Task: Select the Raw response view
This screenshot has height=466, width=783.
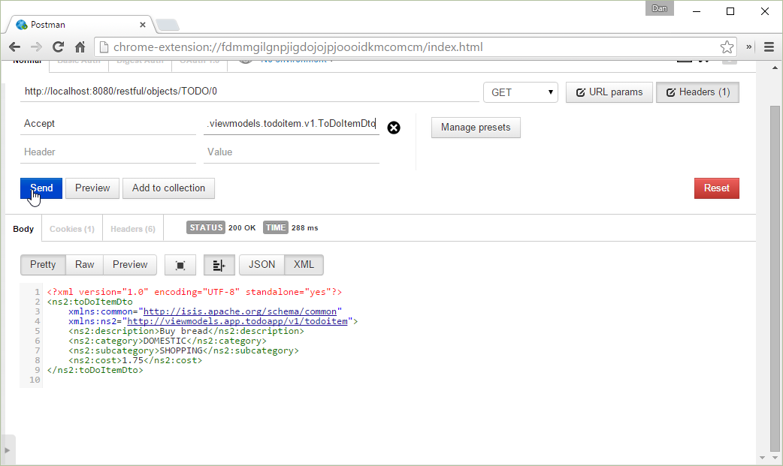Action: [84, 264]
